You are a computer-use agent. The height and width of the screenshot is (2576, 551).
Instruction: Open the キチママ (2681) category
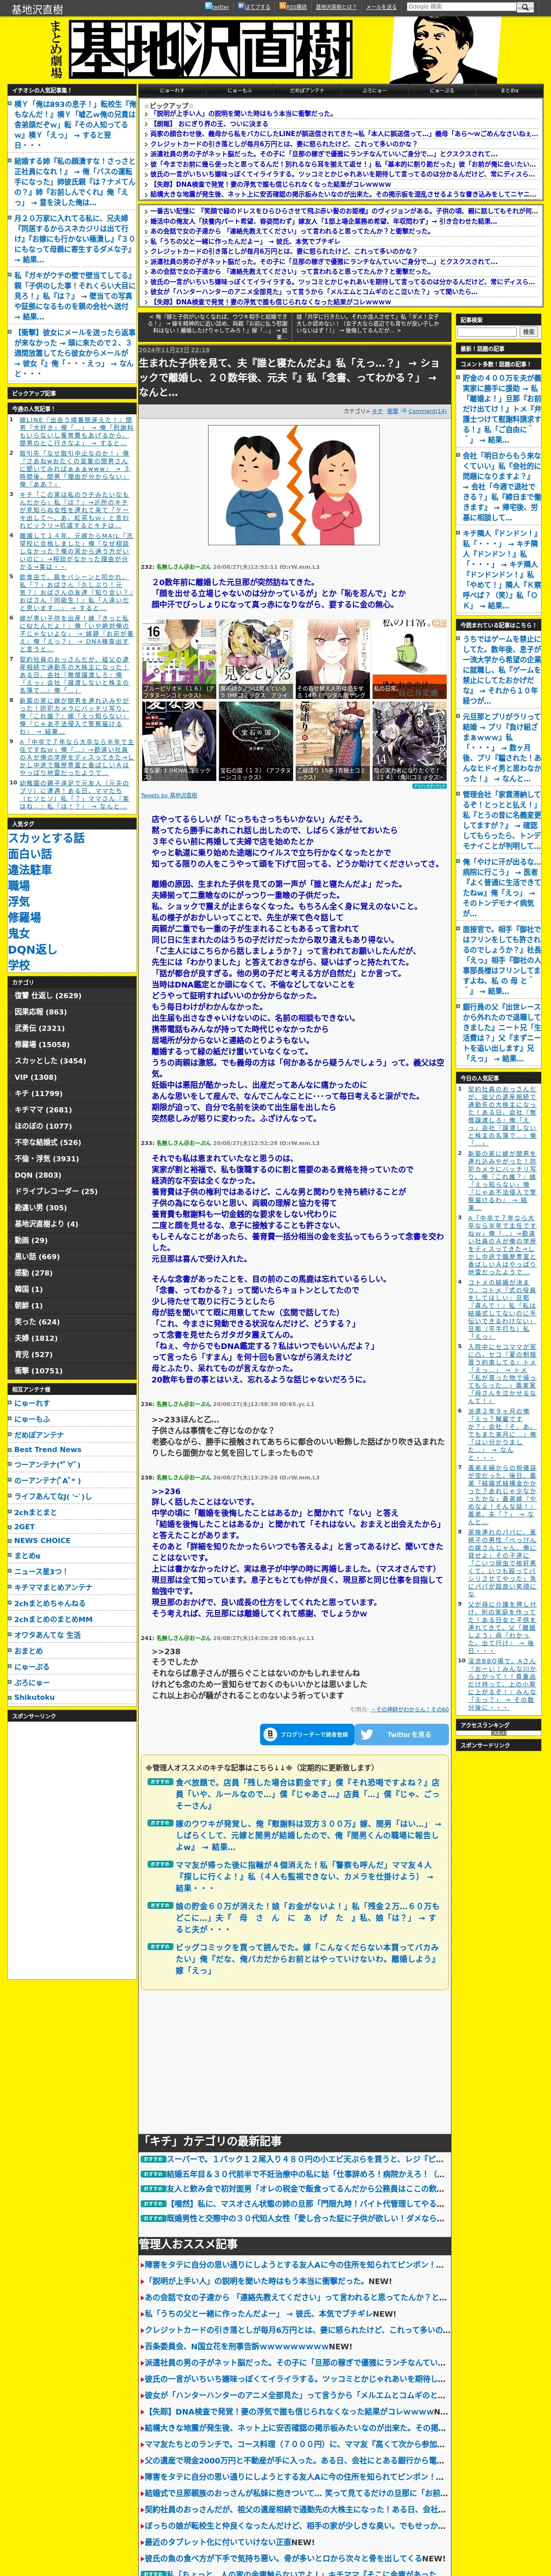tap(72, 1109)
